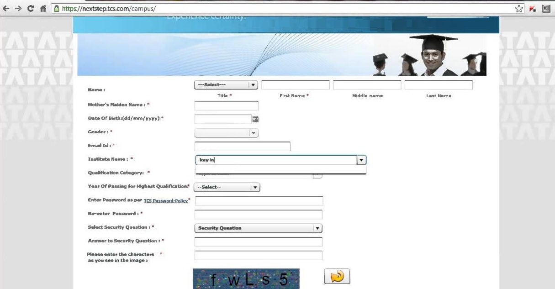Select Year of Passing dropdown
This screenshot has height=289, width=555.
click(x=227, y=187)
